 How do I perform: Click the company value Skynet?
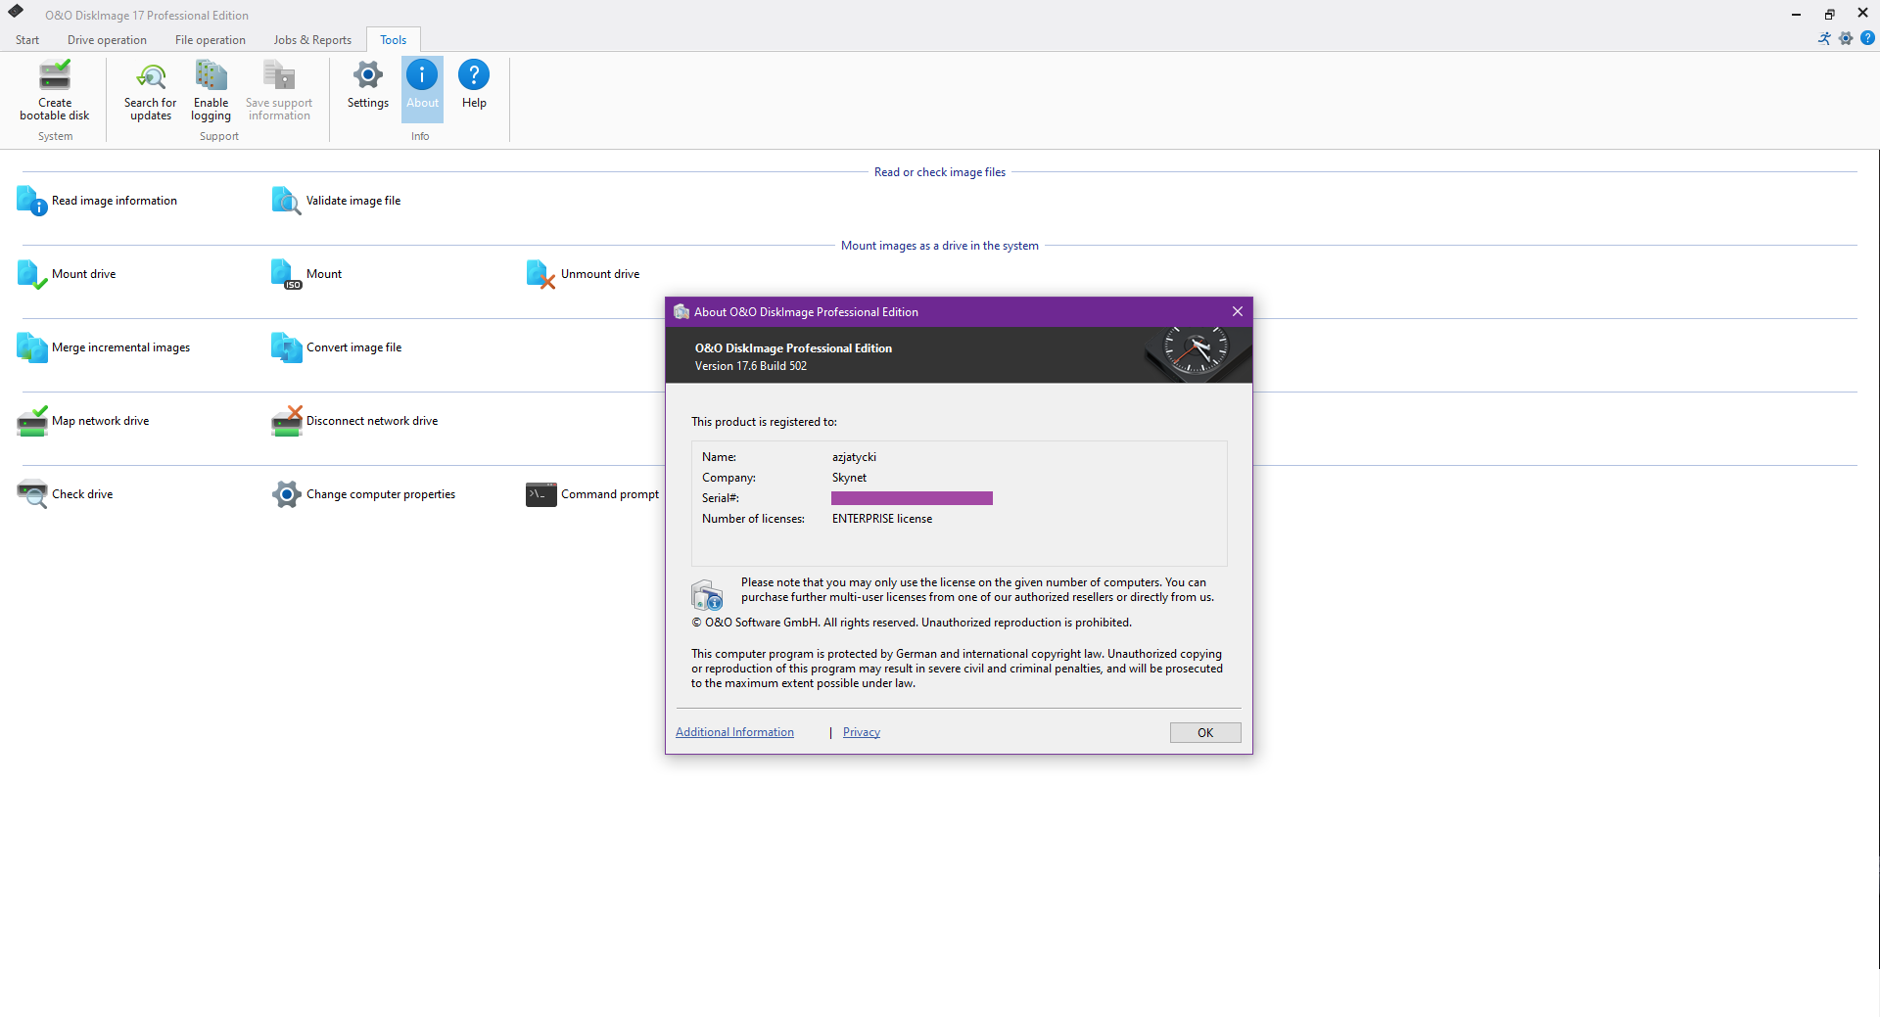[849, 478]
